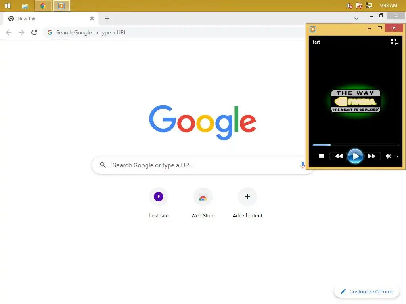Expand the volume dropdown arrow
This screenshot has height=304, width=406.
[x=397, y=156]
